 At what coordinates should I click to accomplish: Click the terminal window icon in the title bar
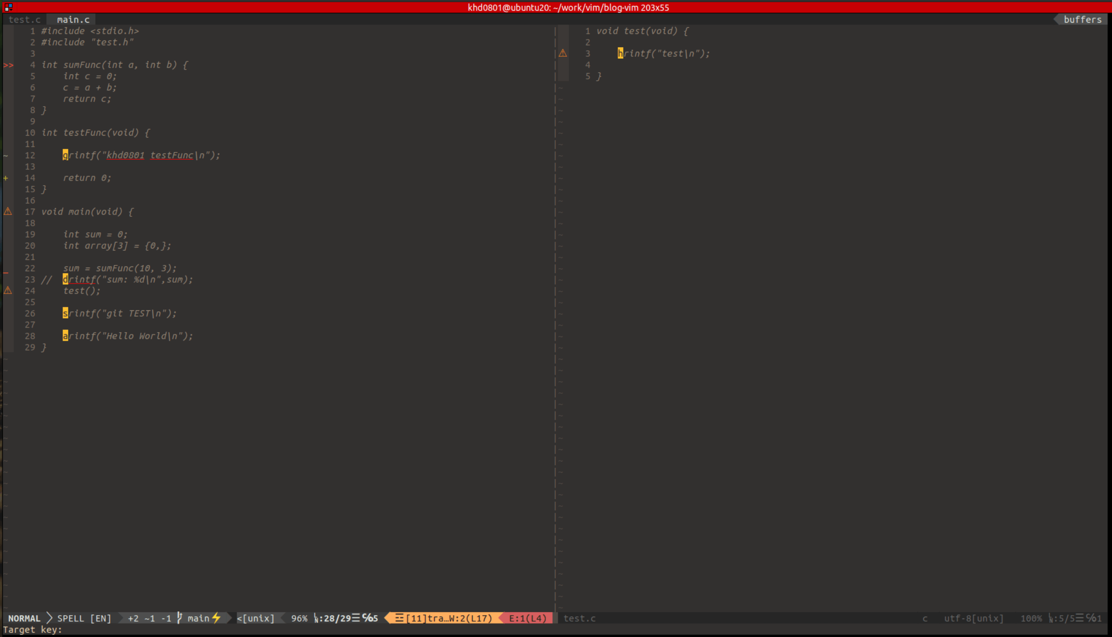point(8,7)
